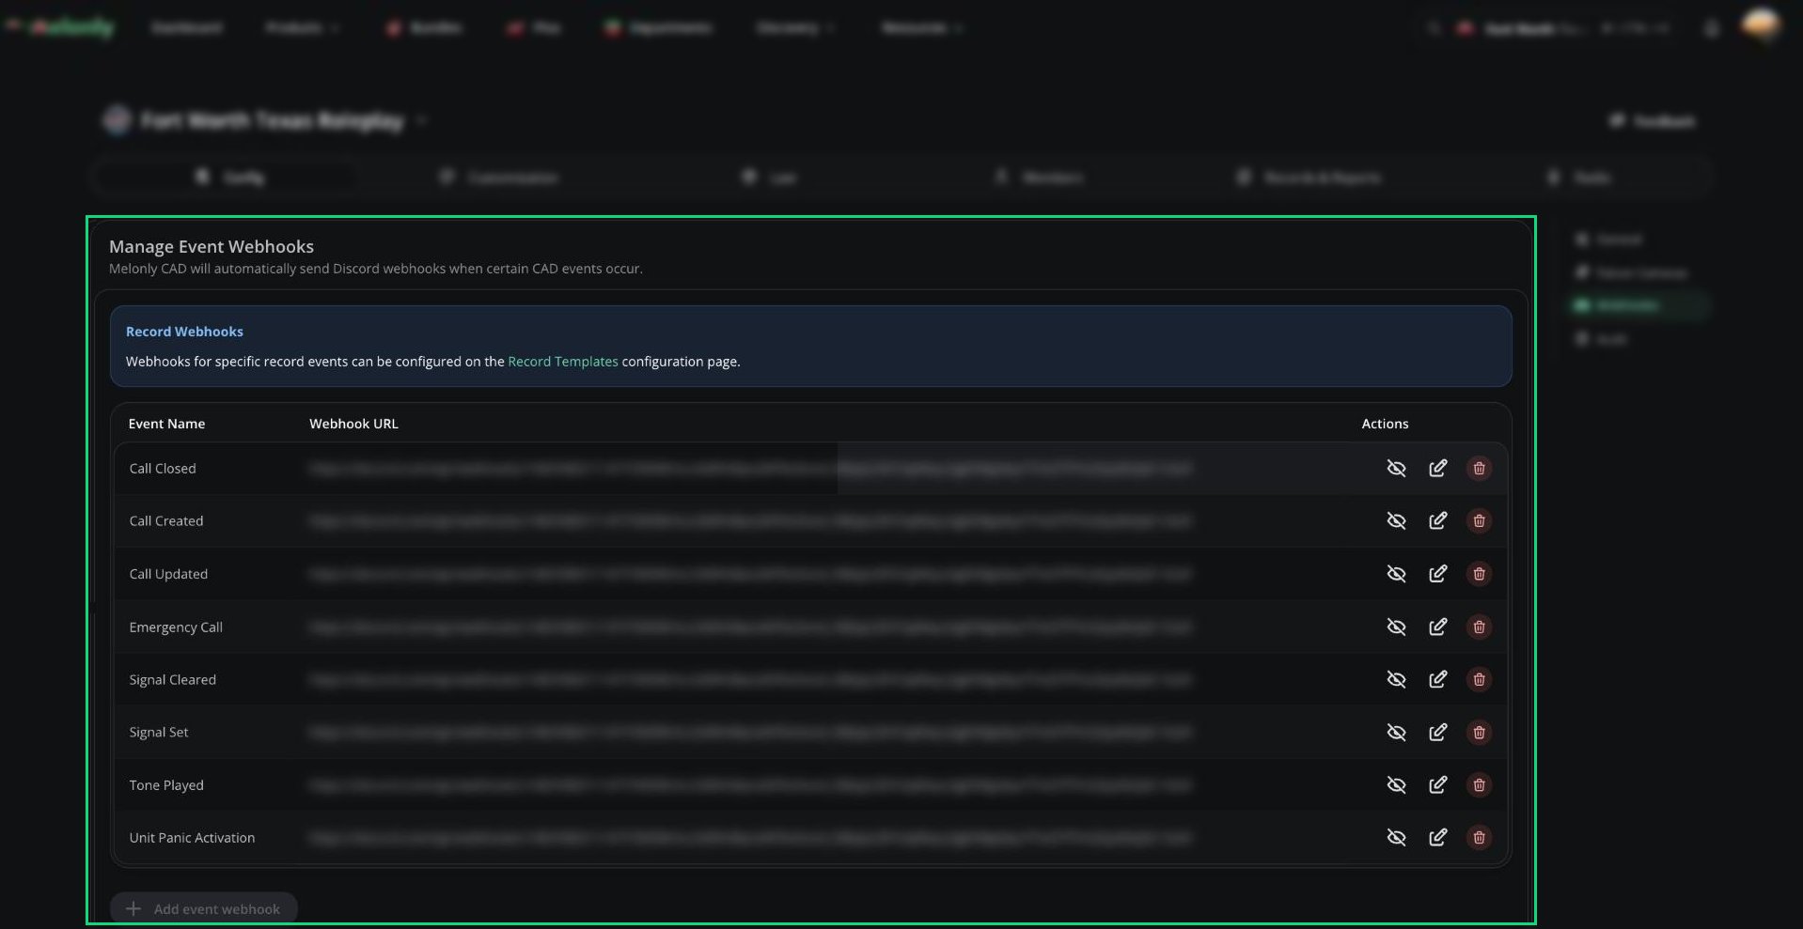Select the Signal Cleared event name

point(173,680)
